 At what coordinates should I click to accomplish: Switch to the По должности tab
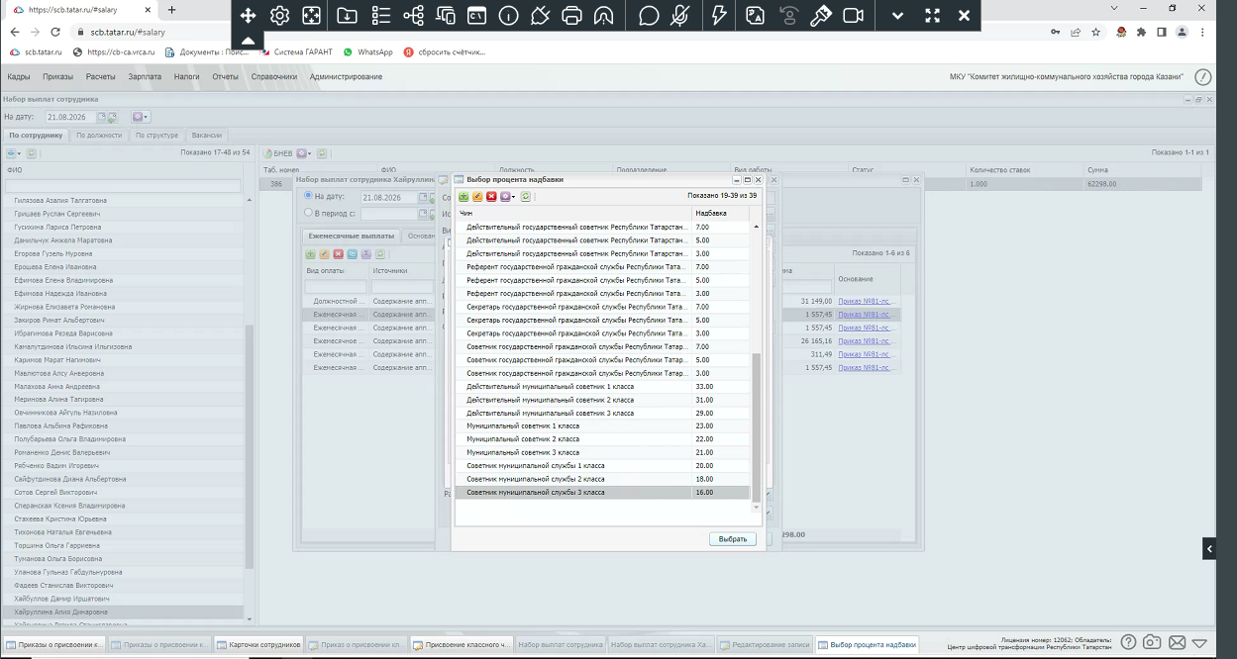[99, 135]
